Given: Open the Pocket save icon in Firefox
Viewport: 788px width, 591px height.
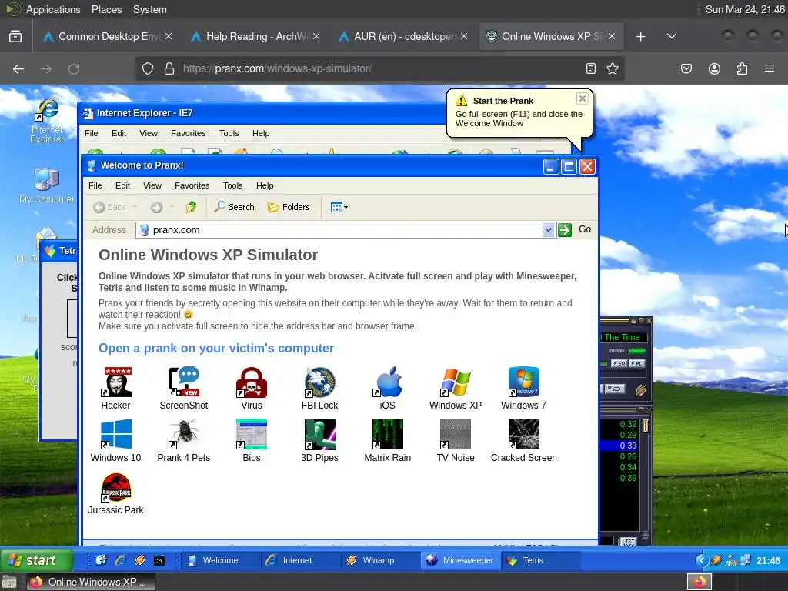Looking at the screenshot, I should 686,68.
